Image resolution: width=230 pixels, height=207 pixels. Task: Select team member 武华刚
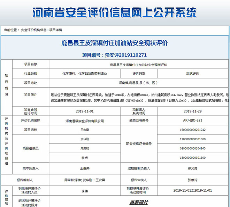pyautogui.click(x=85, y=139)
